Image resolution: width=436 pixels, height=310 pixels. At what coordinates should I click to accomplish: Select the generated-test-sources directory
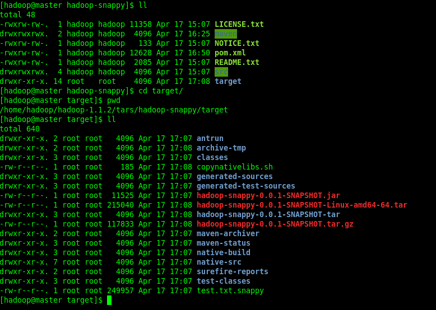246,186
